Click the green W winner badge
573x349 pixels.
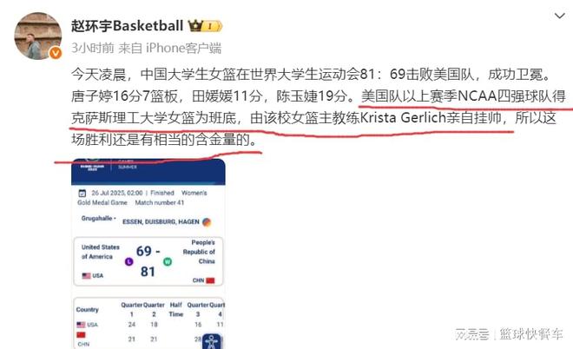point(168,261)
